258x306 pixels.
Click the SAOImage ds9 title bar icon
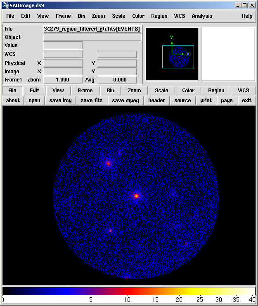[x=6, y=5]
